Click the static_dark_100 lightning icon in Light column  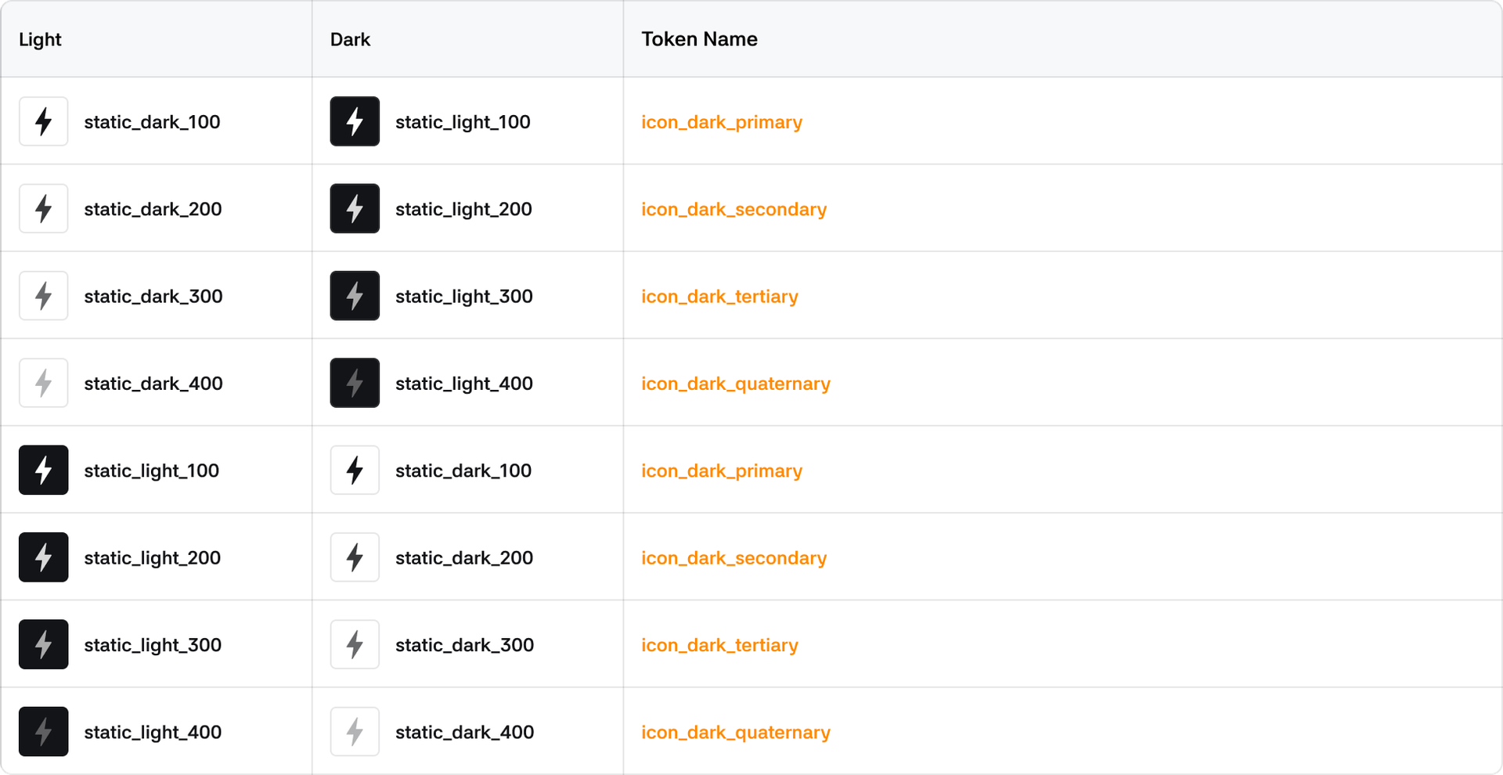(x=43, y=121)
